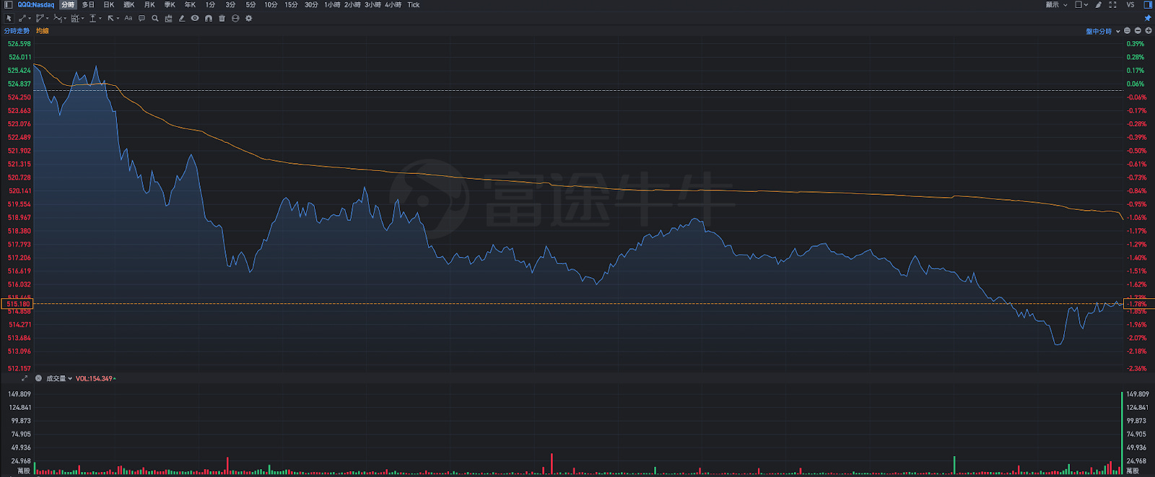Toggle the right sidebar panel
The width and height of the screenshot is (1155, 477).
click(1148, 4)
